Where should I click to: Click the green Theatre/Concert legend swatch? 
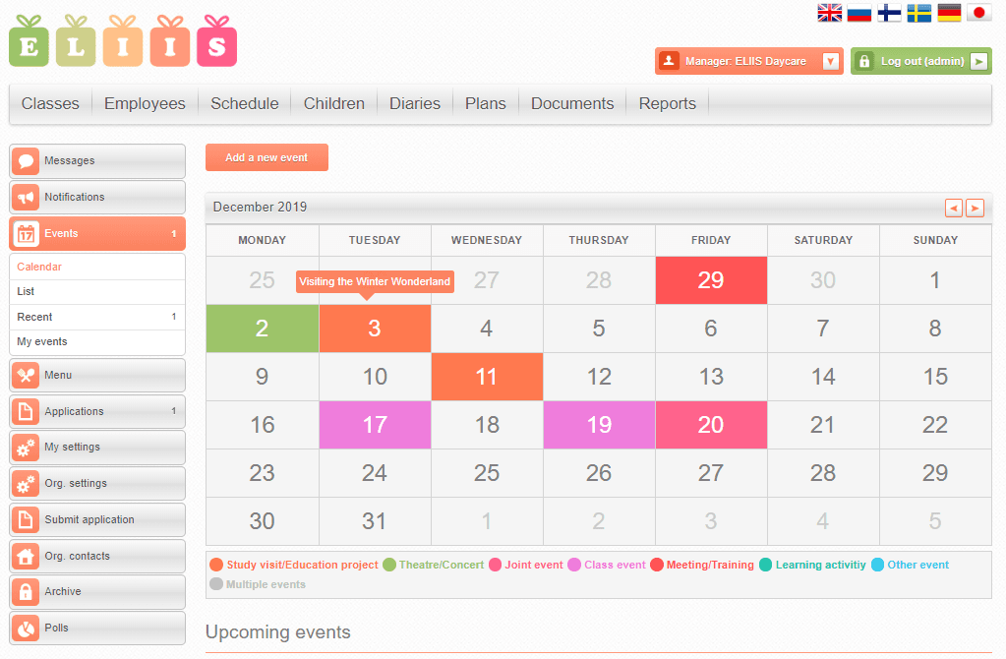389,565
